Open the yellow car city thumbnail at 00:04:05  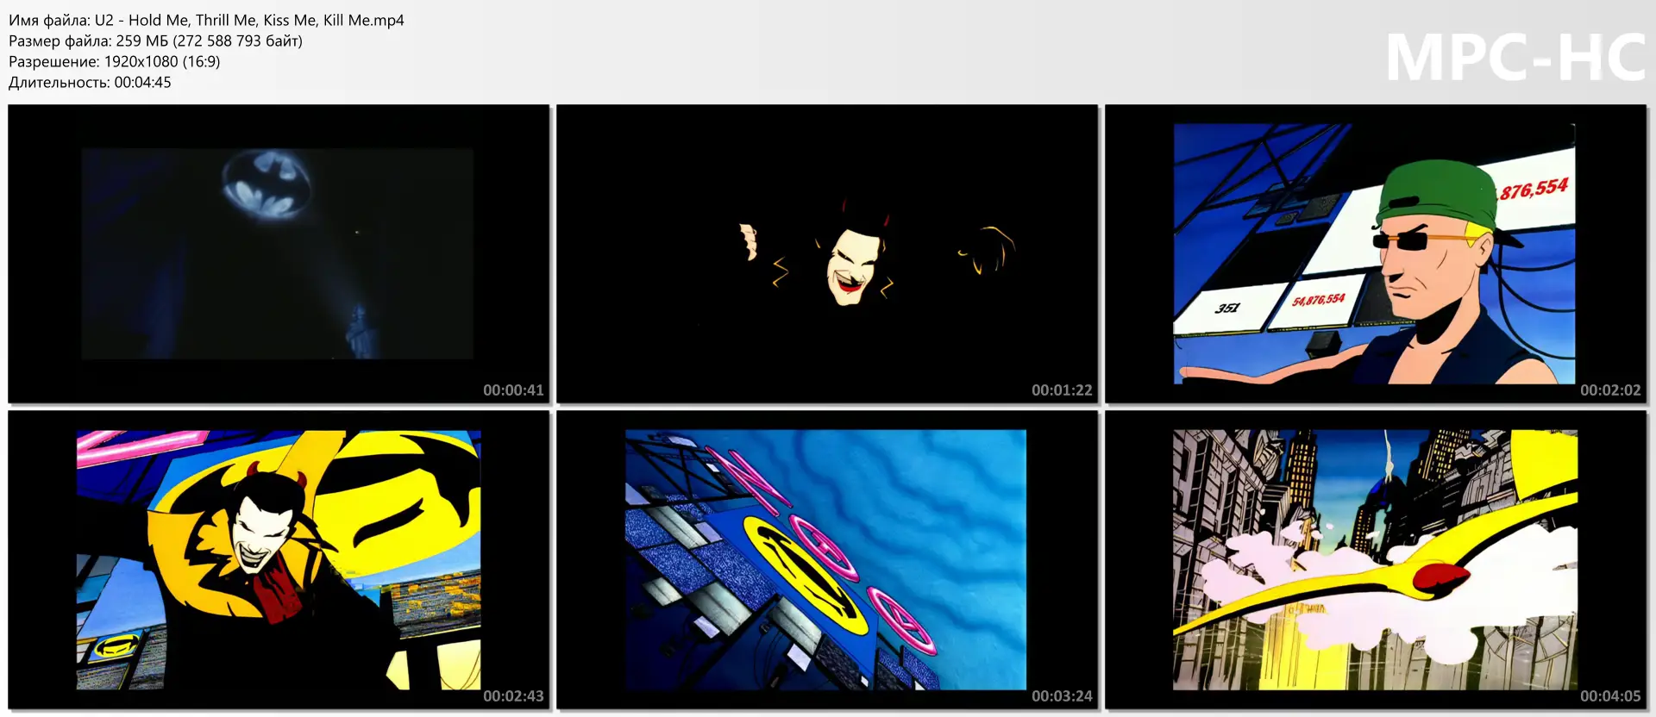click(1376, 560)
